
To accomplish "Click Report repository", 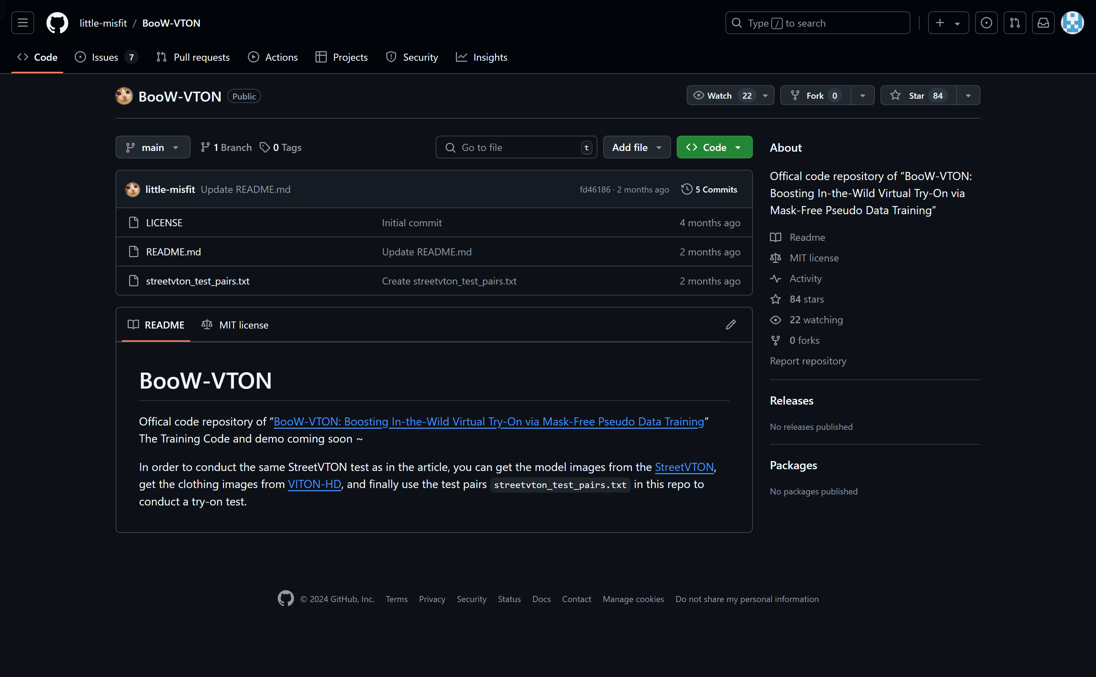I will tap(808, 361).
